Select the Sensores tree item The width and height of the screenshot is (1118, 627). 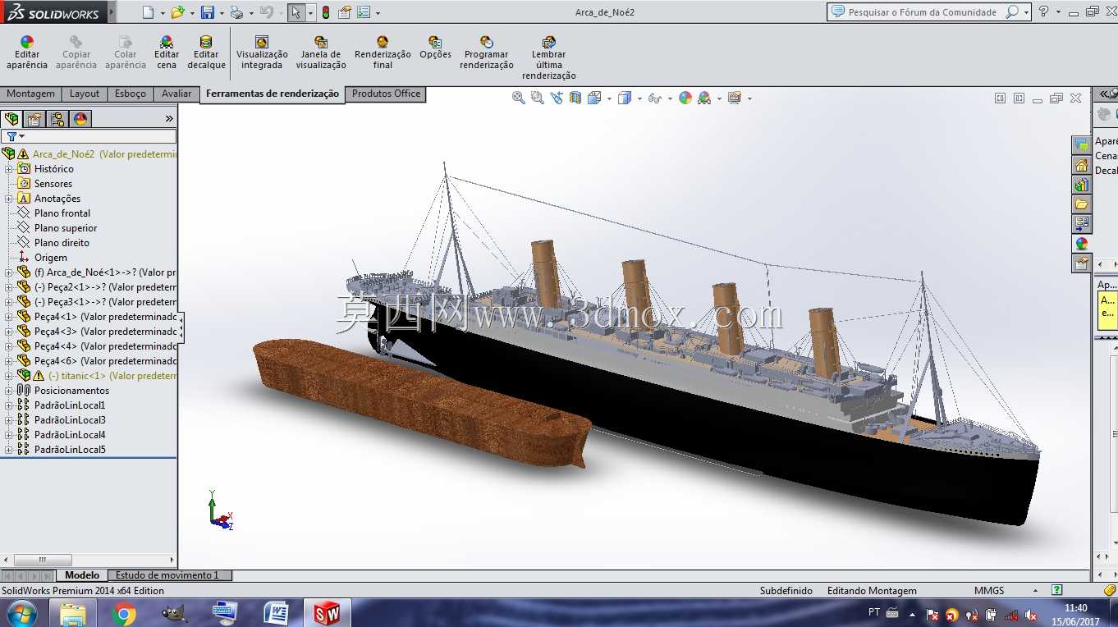click(x=53, y=184)
